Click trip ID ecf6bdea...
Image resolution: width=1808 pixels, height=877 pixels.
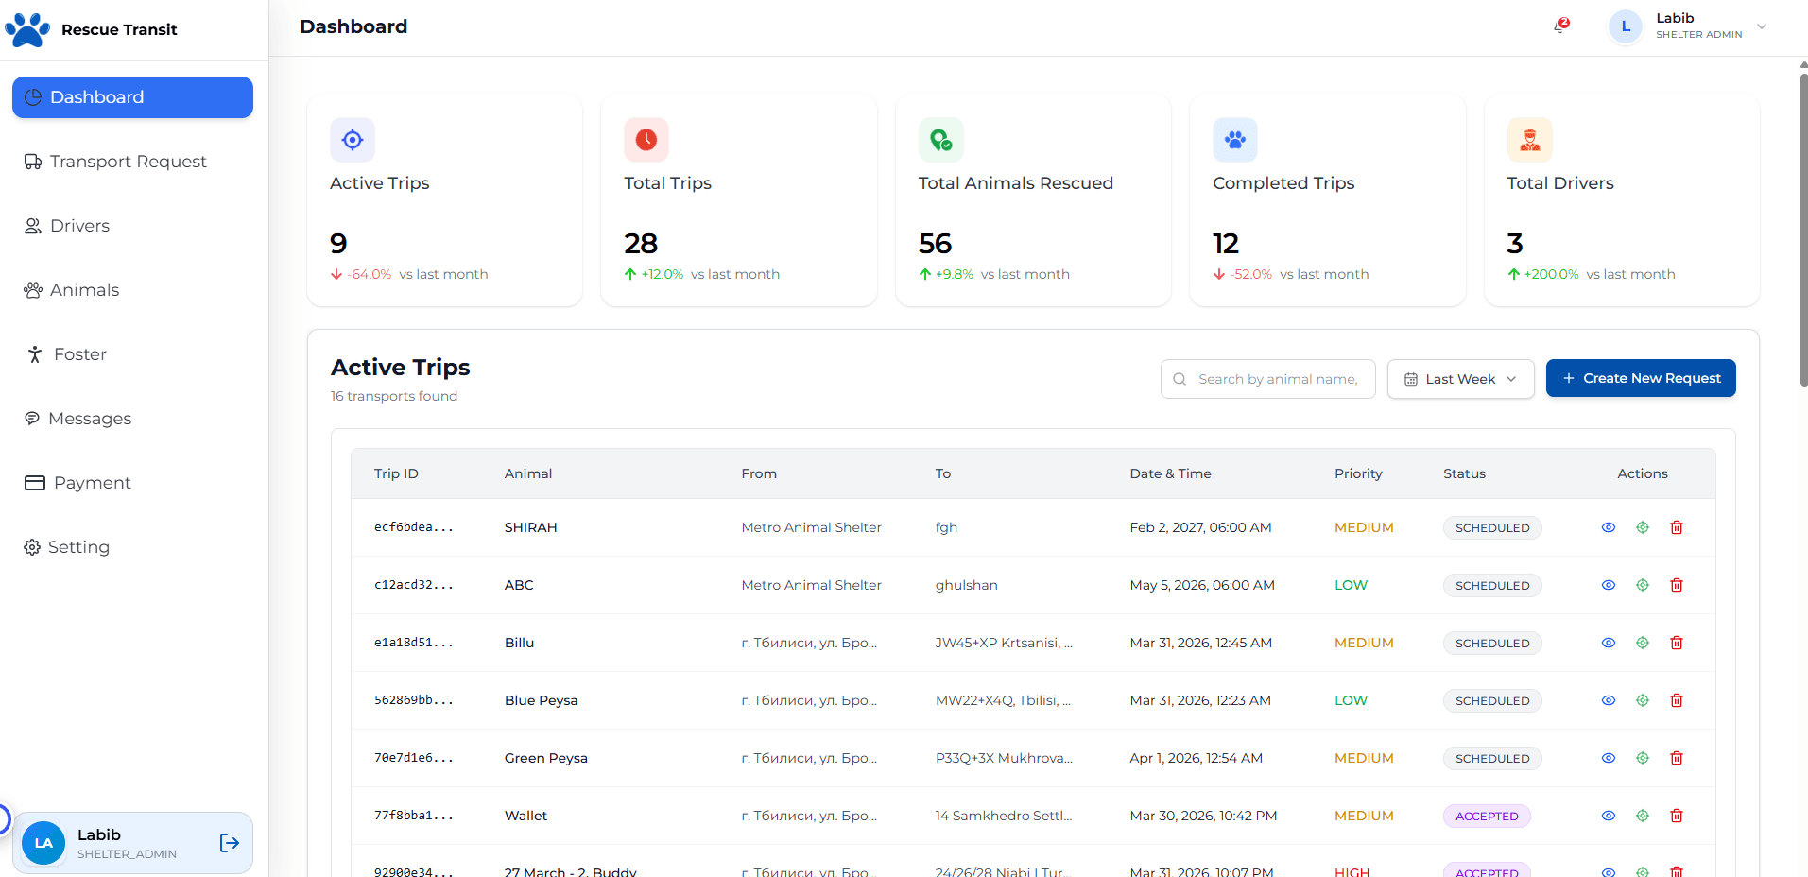point(413,527)
